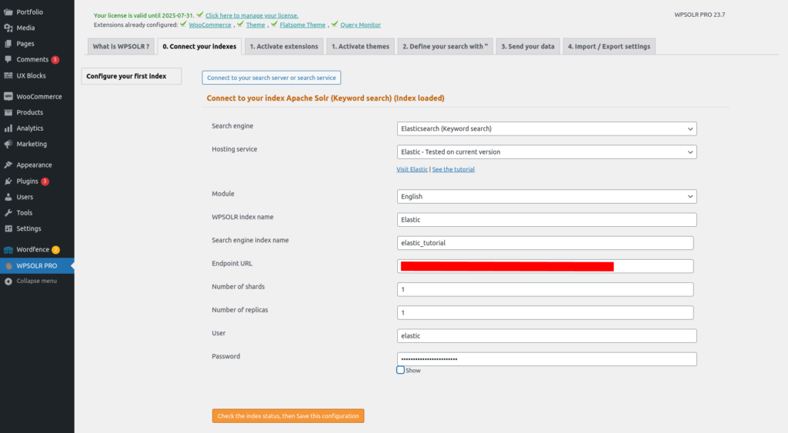Open the Theme extension link
788x433 pixels.
(x=255, y=25)
